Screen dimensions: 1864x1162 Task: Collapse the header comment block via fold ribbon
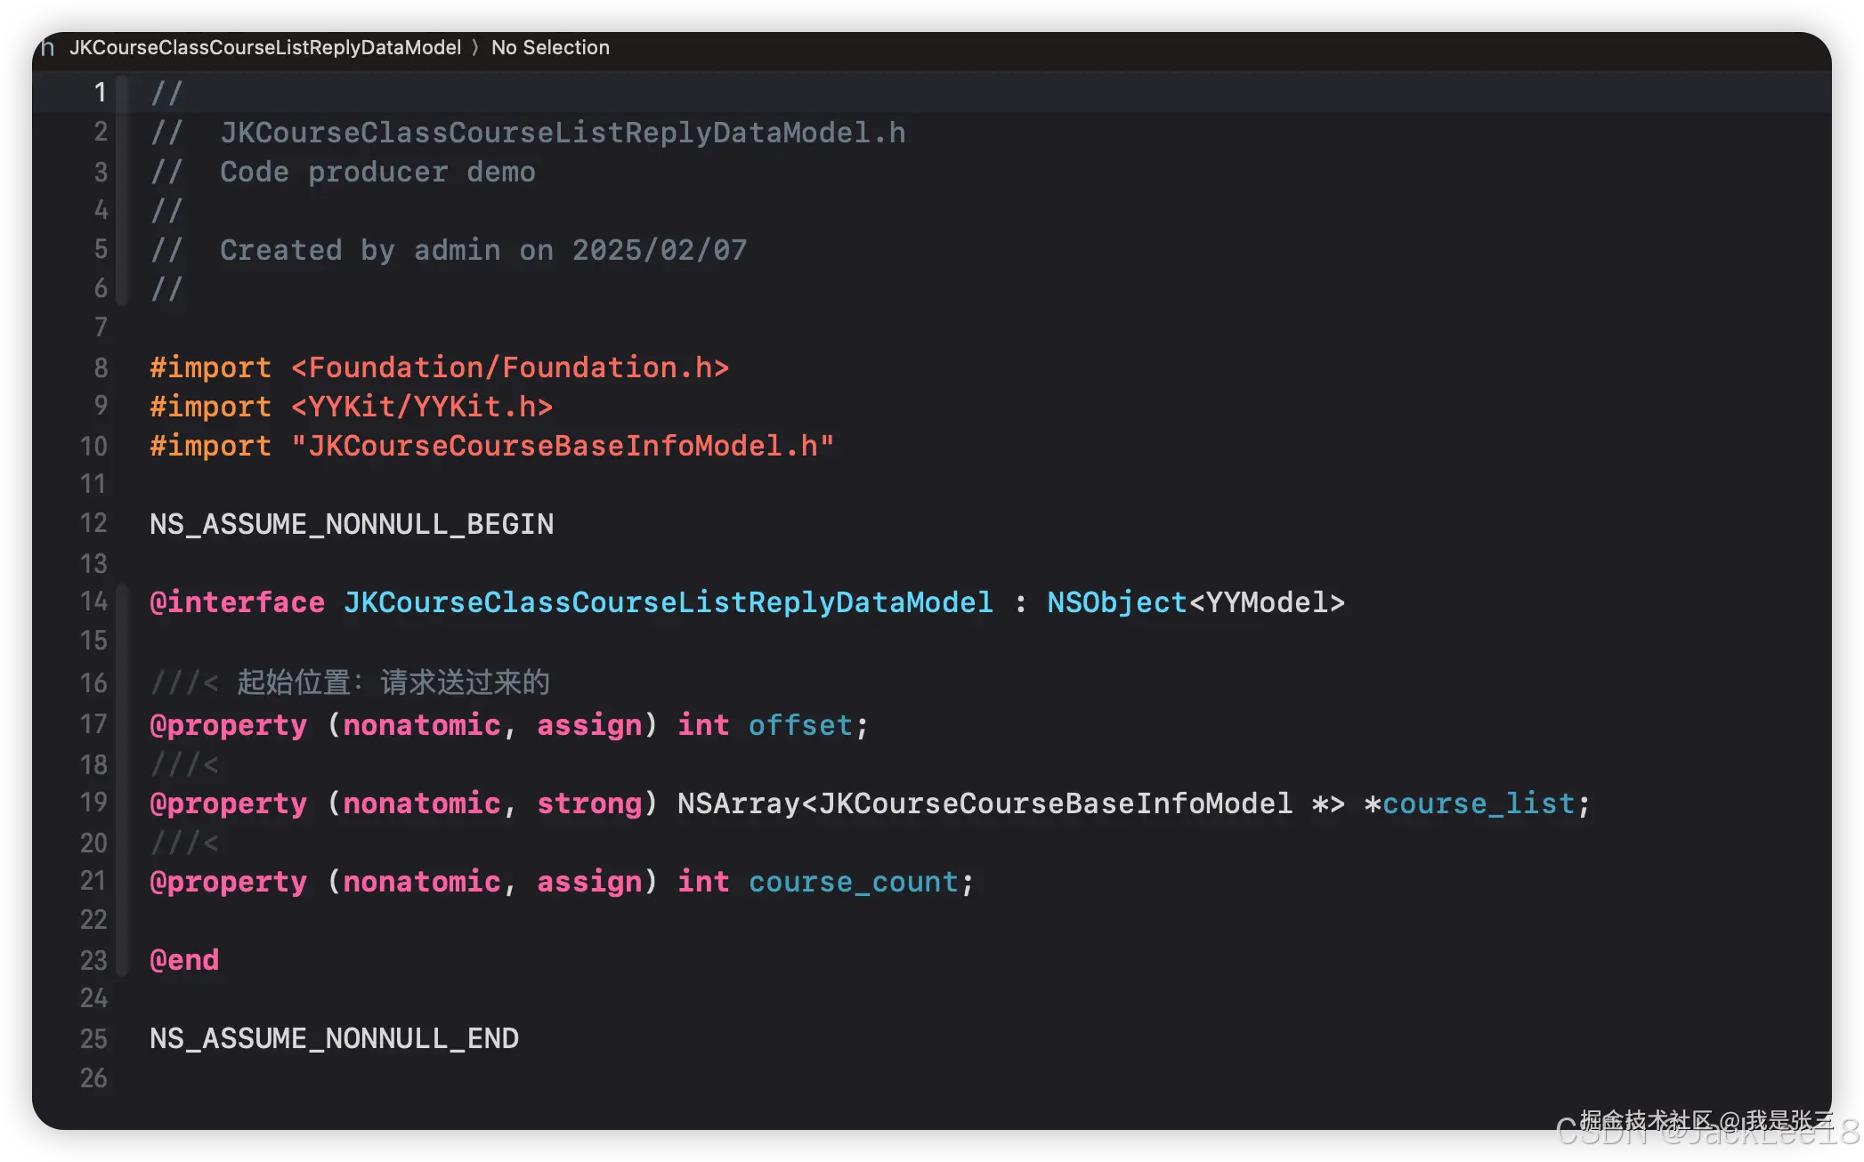tap(123, 190)
